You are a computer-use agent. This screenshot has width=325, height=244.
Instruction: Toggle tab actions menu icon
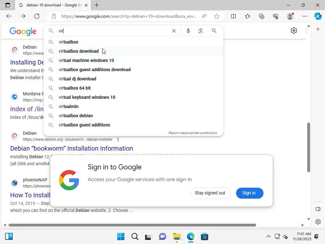point(8,5)
